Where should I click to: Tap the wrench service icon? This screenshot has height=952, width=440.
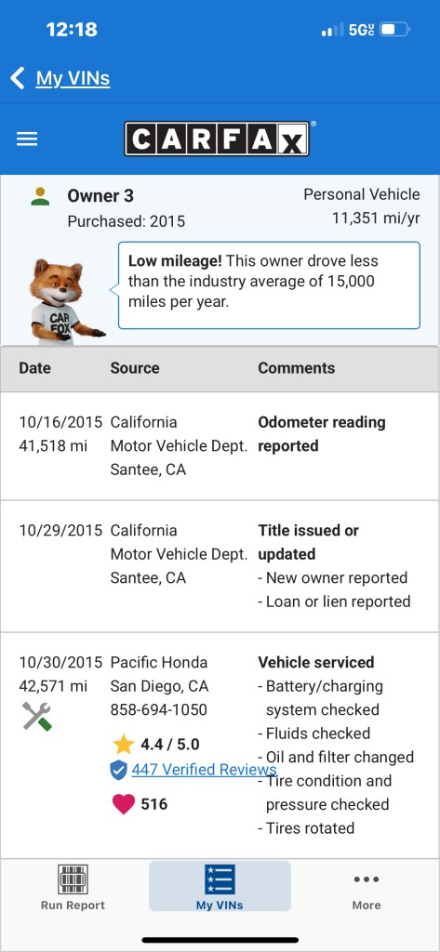click(37, 716)
